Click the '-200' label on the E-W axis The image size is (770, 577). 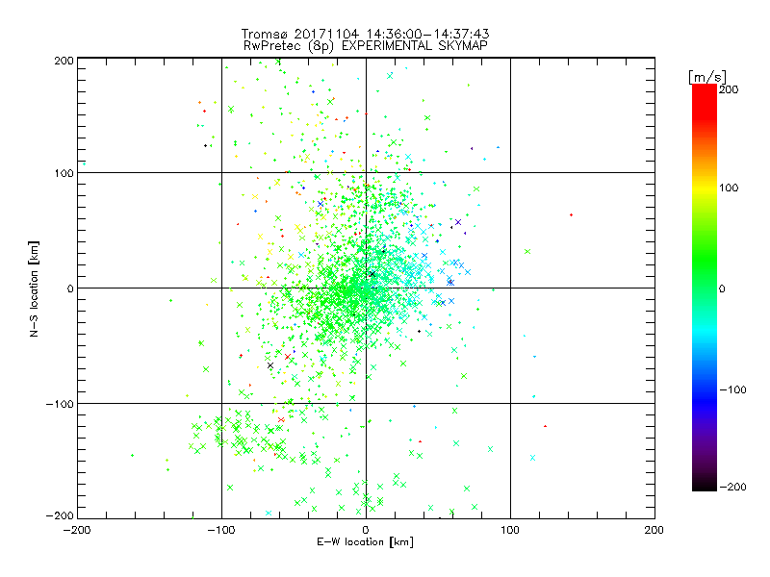(77, 530)
